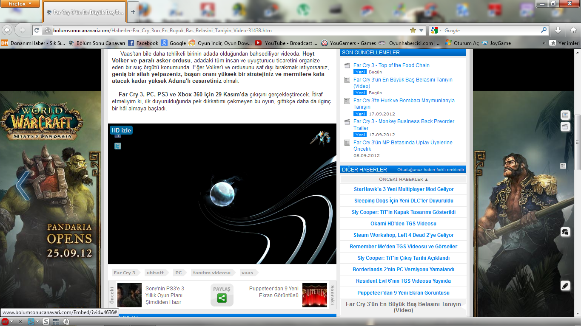
Task: Open the Far Cry 3 - Top of the Food Chain link
Action: (391, 65)
